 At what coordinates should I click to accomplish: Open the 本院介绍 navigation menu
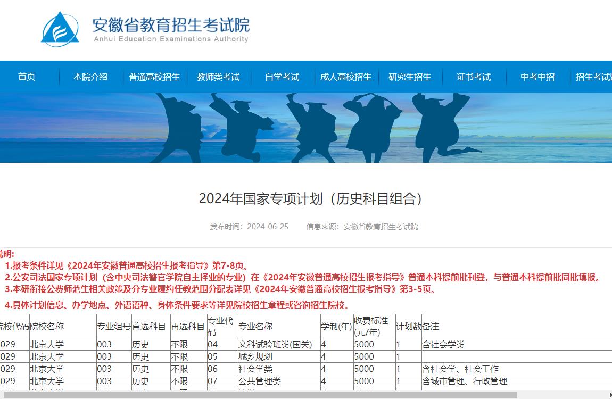click(90, 77)
